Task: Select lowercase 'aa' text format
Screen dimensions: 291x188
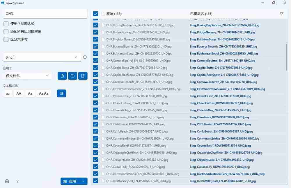Action: 8,93
